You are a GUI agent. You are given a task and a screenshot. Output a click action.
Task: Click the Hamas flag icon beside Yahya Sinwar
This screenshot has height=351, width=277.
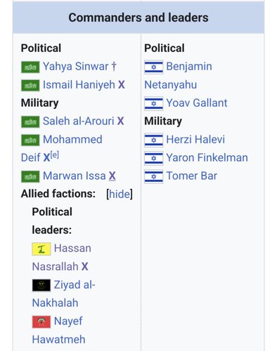(30, 67)
